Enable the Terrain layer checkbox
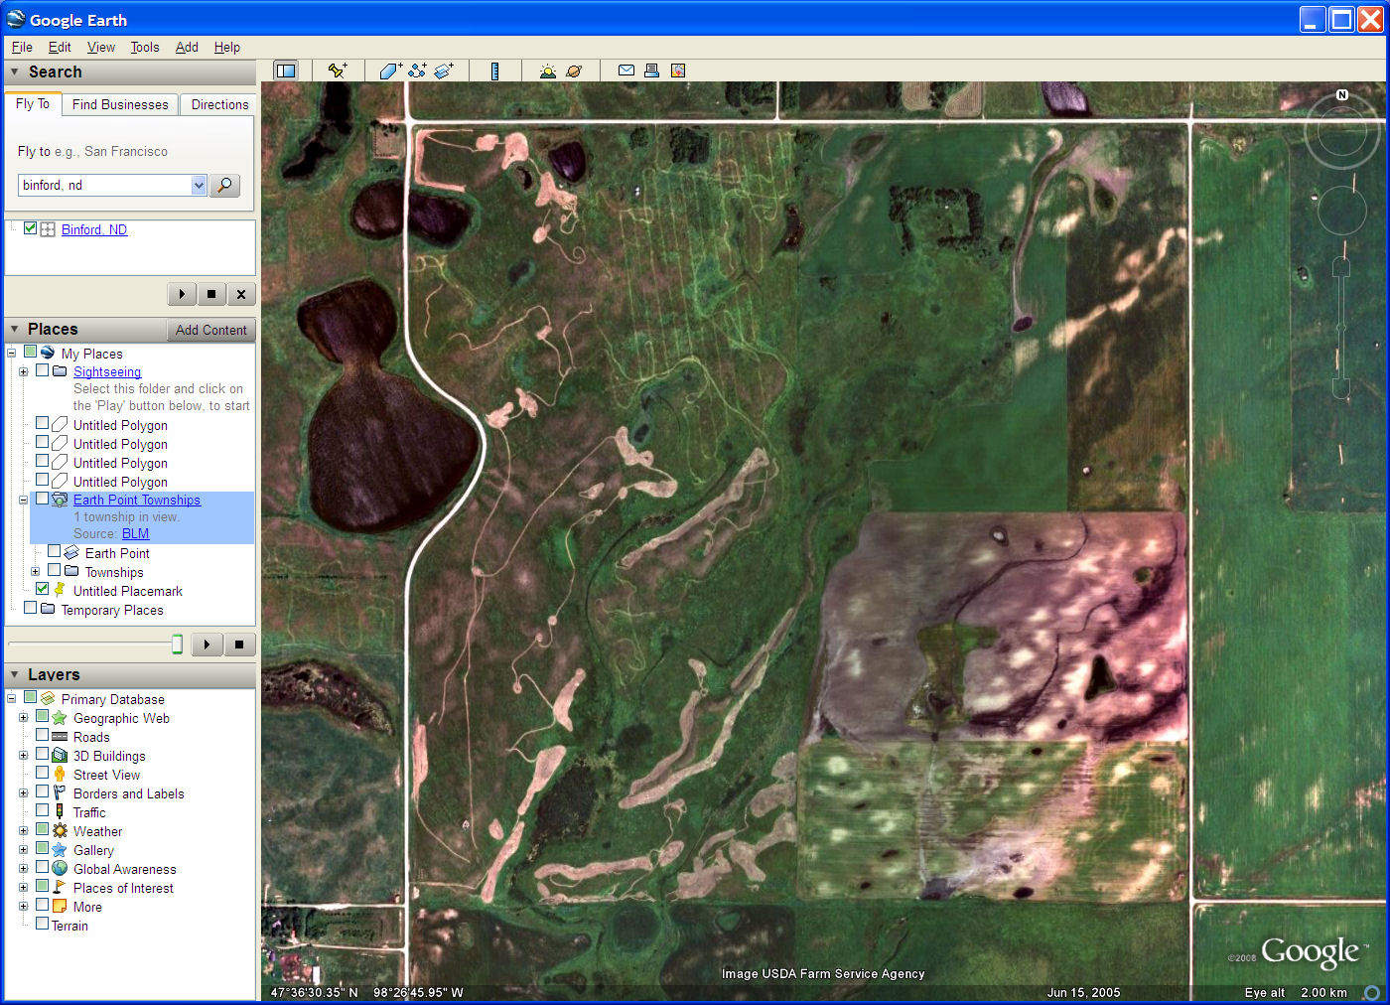This screenshot has height=1005, width=1390. (x=43, y=924)
